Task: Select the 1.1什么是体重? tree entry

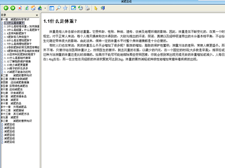Action: coord(14,23)
